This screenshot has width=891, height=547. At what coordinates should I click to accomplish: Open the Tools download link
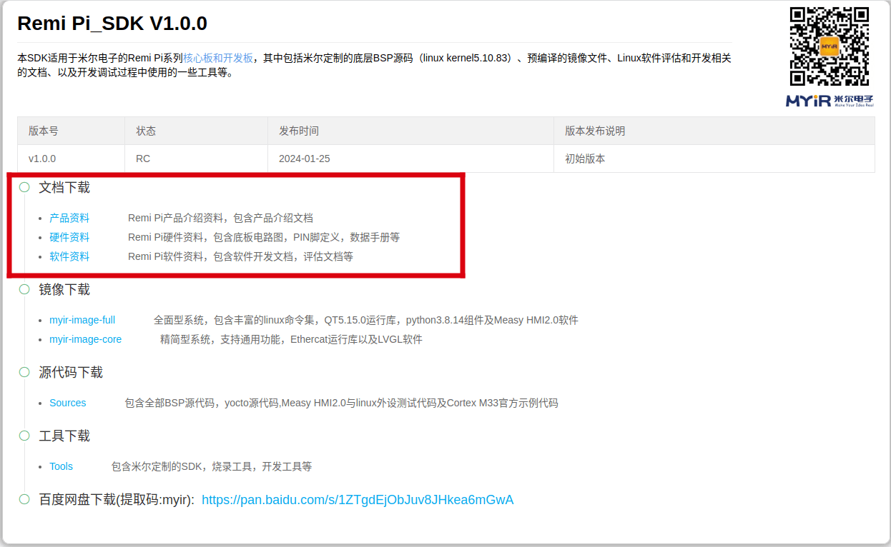(61, 466)
